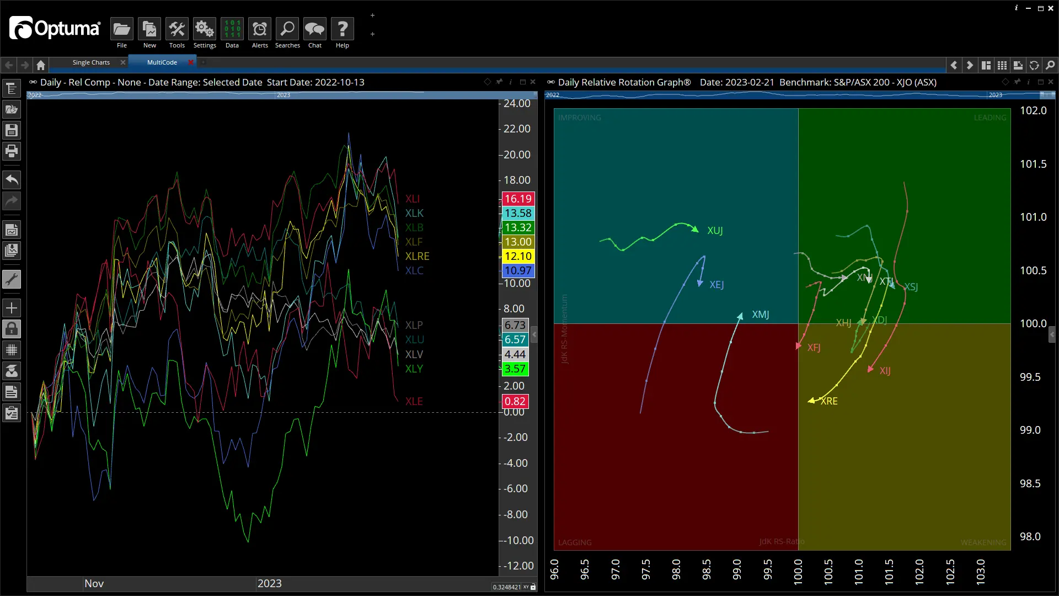Click the XRE label in Weakening quadrant
The width and height of the screenshot is (1059, 596).
(x=829, y=401)
